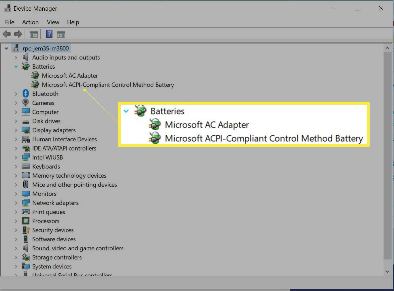Select the Software devices label

(x=54, y=239)
